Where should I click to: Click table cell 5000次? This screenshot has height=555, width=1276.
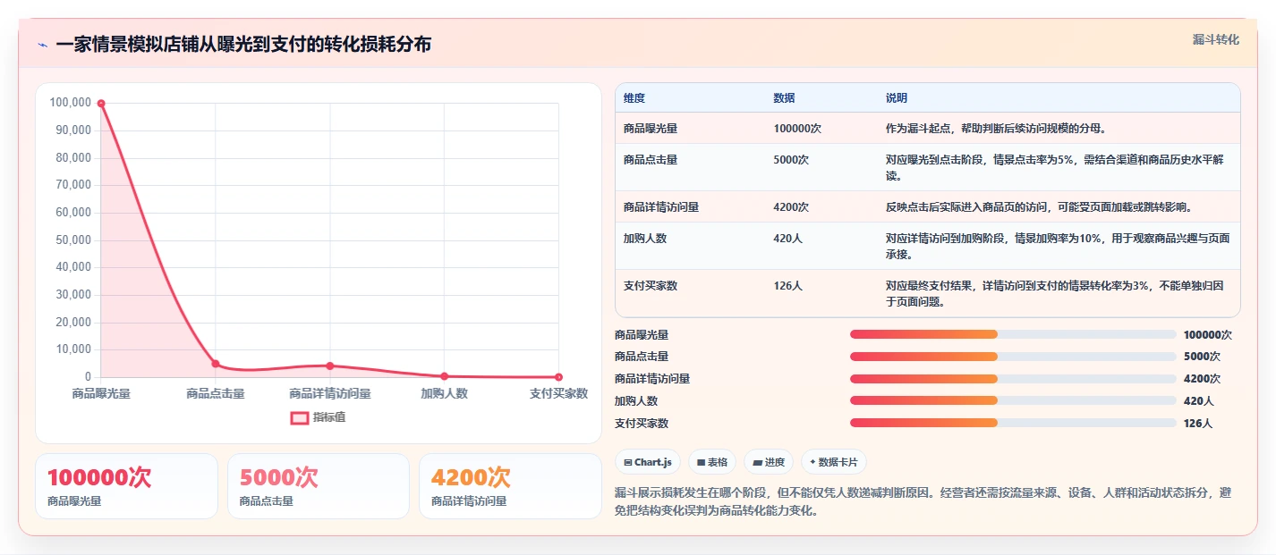coord(791,160)
